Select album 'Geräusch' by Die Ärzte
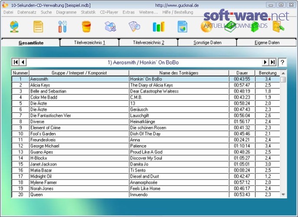This screenshot has width=298, height=217. [179, 109]
